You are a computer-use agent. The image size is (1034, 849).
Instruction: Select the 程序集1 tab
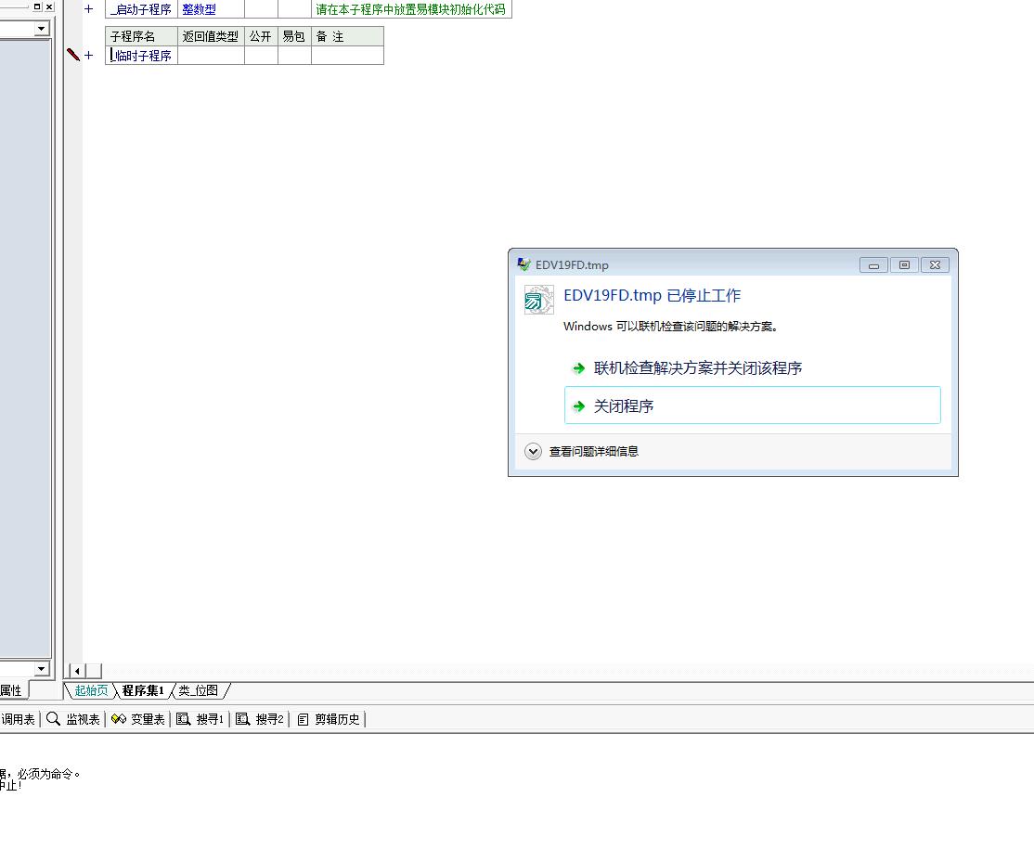(x=143, y=690)
